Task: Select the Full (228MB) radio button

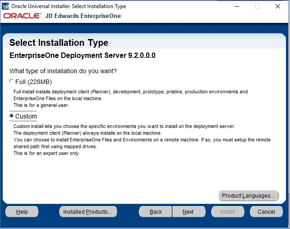Action: [12, 81]
